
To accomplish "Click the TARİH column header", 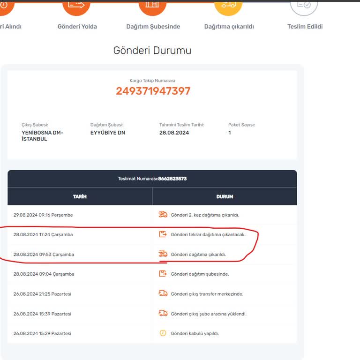I will coord(80,196).
